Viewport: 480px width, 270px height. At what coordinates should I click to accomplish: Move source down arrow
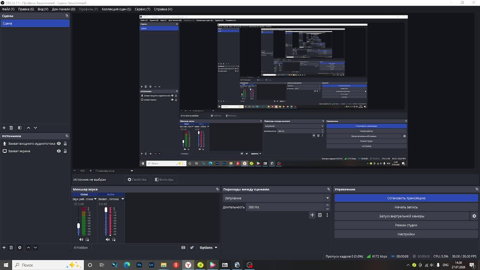[35, 247]
